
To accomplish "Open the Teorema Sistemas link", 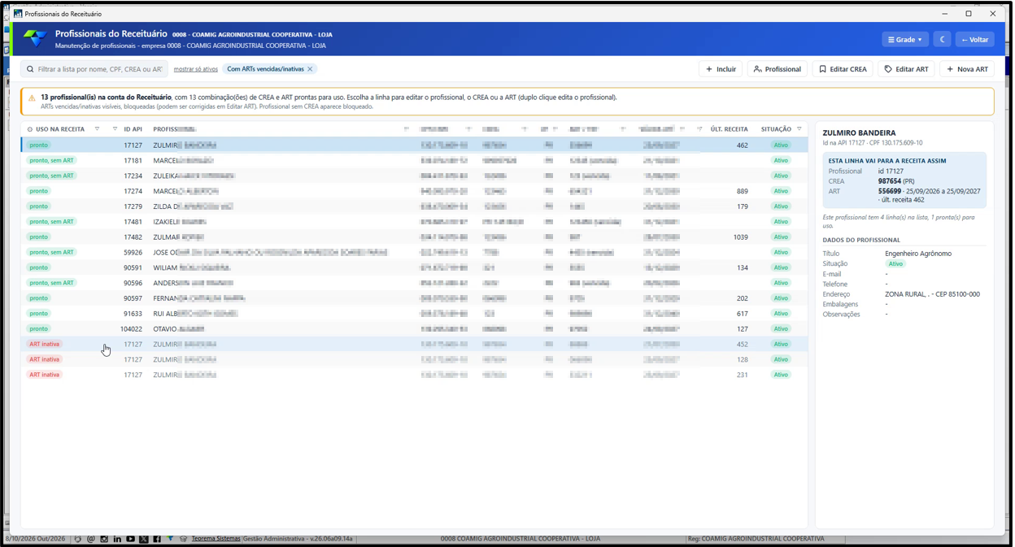I will (x=216, y=539).
